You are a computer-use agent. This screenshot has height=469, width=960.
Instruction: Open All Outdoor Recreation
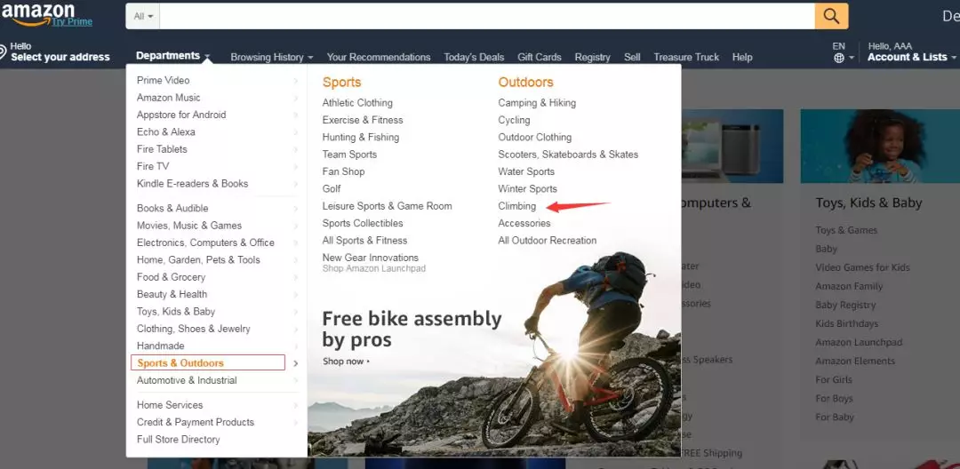click(x=548, y=240)
